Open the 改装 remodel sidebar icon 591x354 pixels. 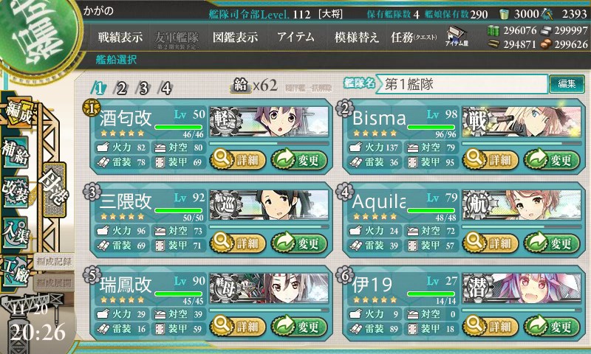[16, 192]
